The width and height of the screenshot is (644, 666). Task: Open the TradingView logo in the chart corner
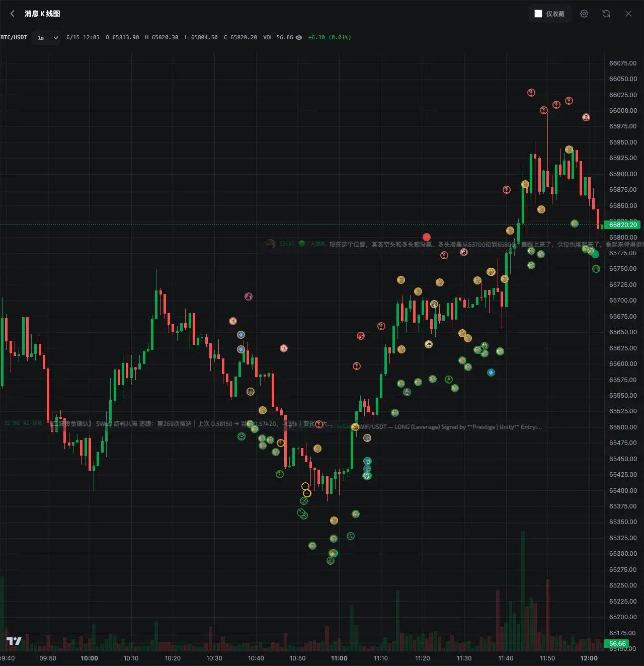click(x=14, y=641)
